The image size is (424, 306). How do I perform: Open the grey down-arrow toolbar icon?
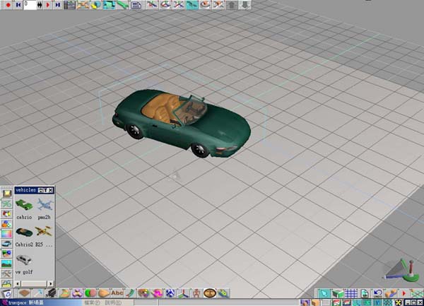pos(245,5)
